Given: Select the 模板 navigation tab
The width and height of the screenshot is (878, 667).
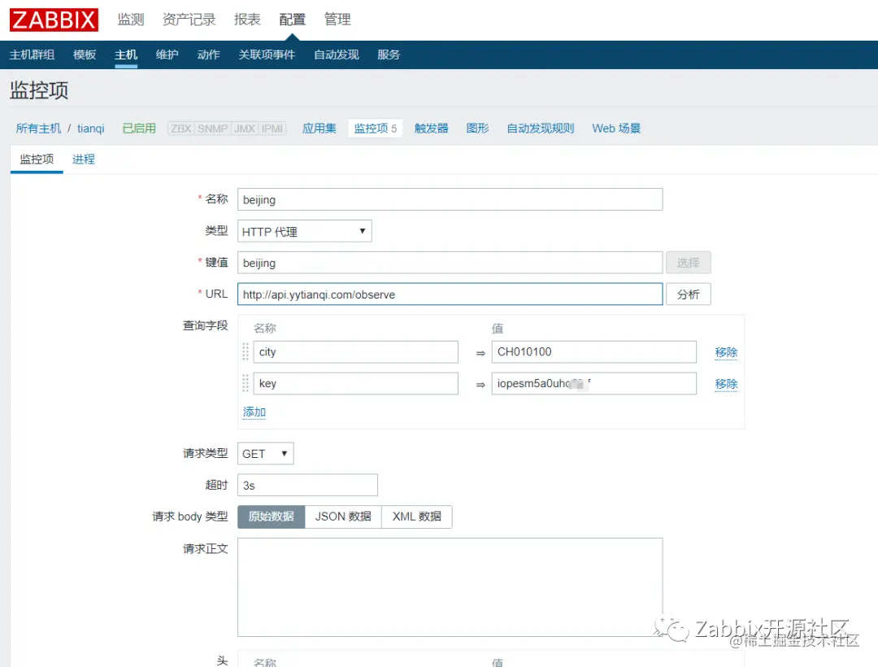Looking at the screenshot, I should coord(85,54).
